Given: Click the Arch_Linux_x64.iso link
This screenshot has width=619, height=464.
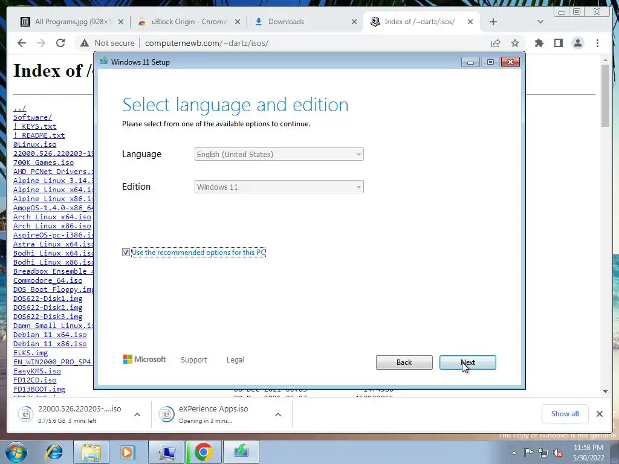Looking at the screenshot, I should 52,217.
